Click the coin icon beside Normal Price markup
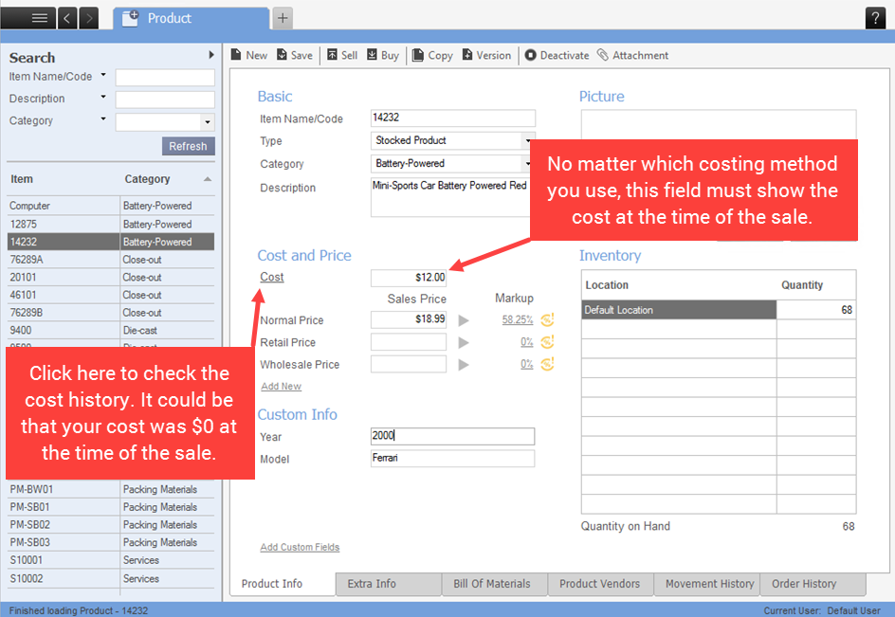Image resolution: width=895 pixels, height=617 pixels. coord(547,319)
